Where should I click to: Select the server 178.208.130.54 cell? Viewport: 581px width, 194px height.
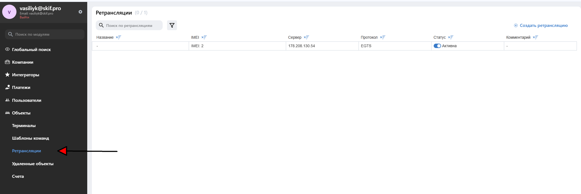point(322,46)
